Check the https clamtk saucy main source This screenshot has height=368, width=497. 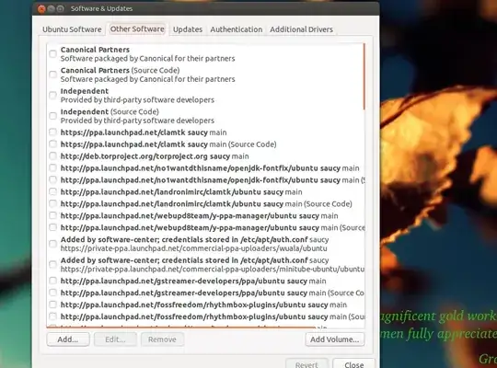point(53,132)
